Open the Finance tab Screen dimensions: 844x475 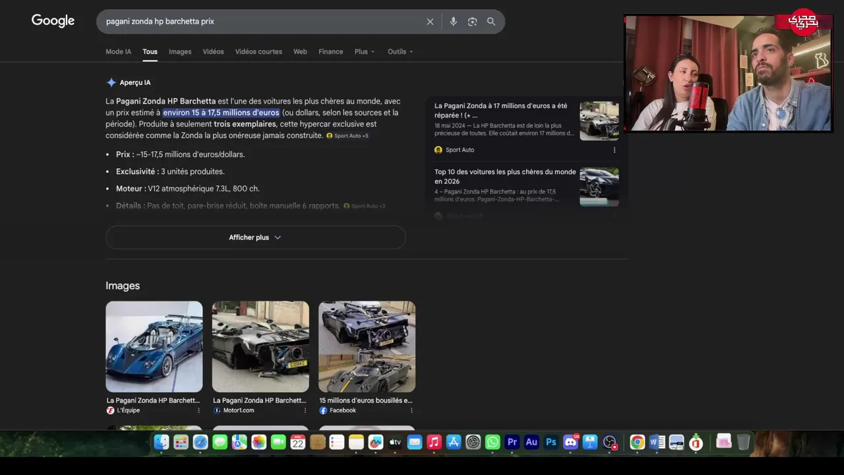tap(330, 51)
